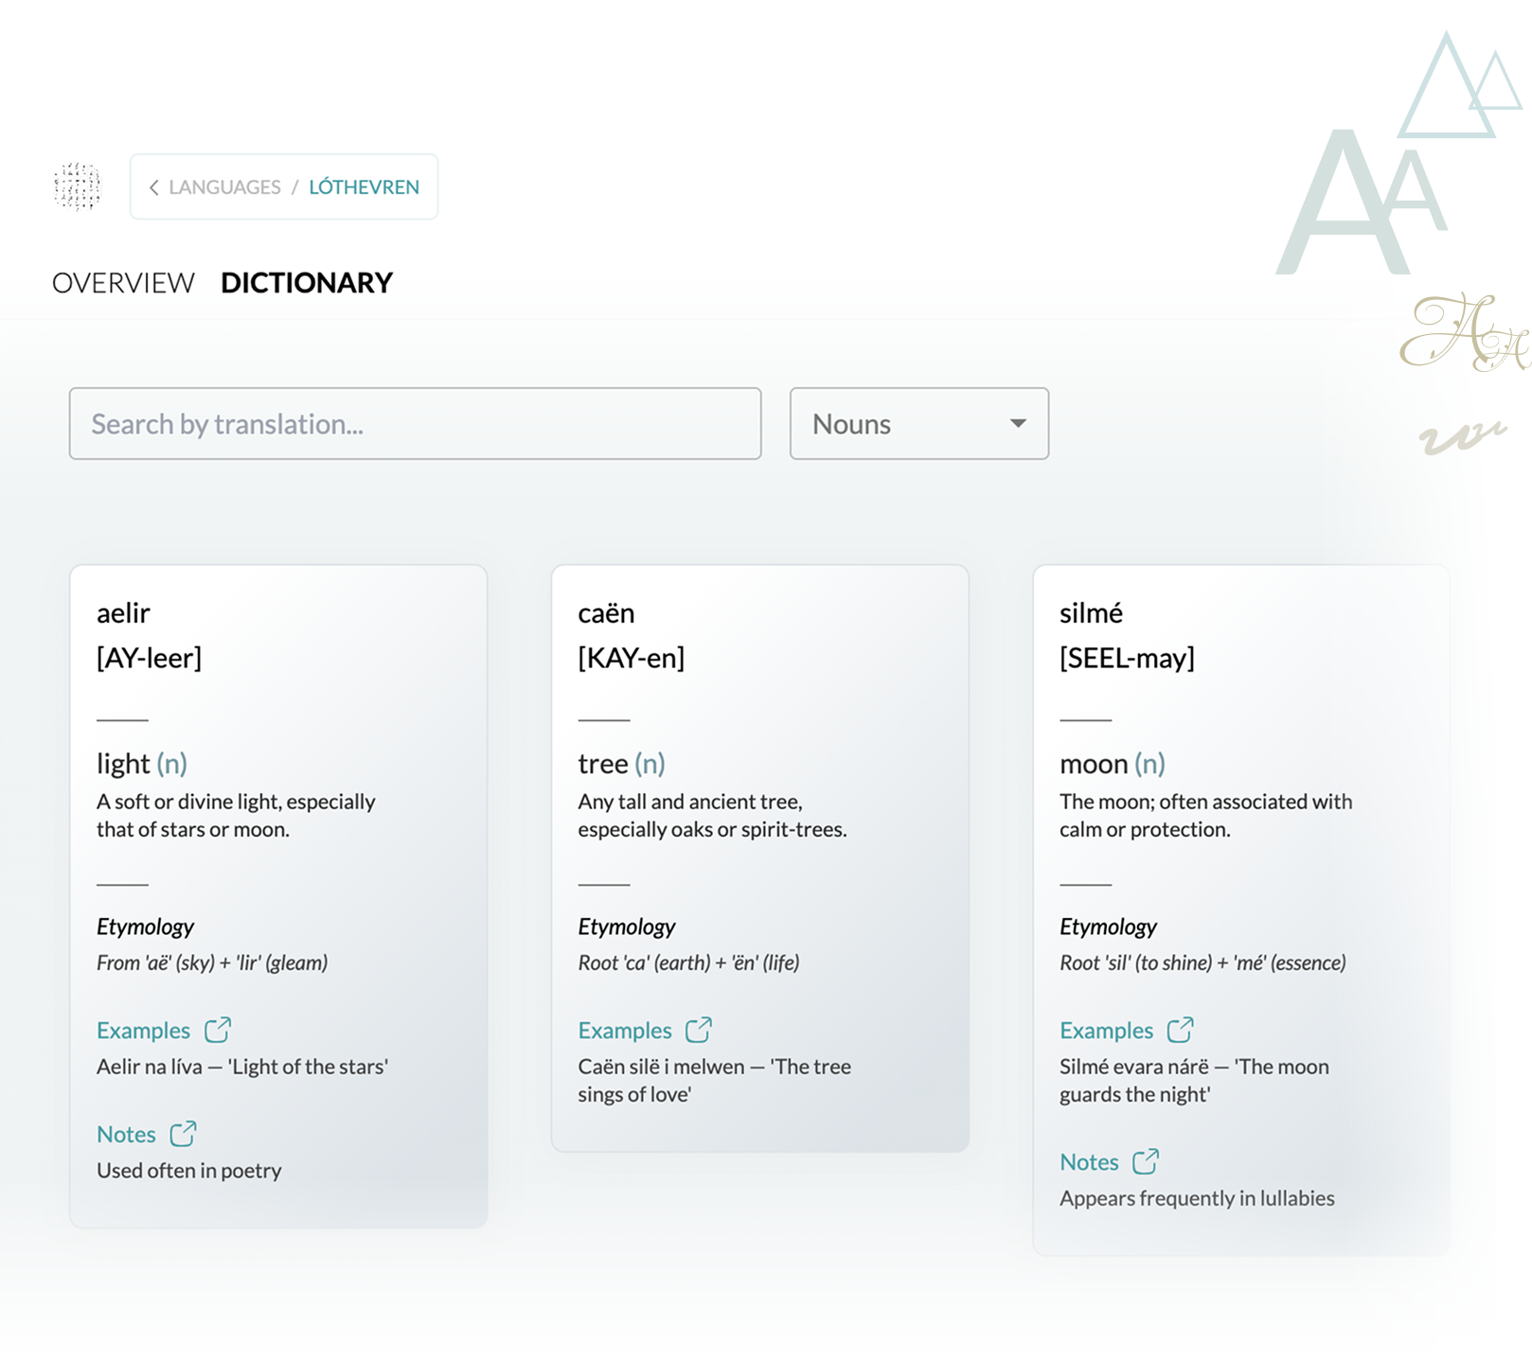Click the search by translation field
The height and width of the screenshot is (1360, 1532).
pos(414,424)
